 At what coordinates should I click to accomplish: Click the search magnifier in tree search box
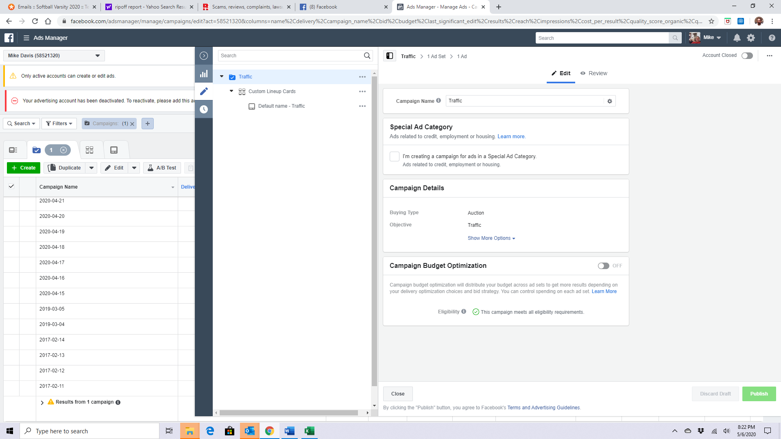[367, 56]
